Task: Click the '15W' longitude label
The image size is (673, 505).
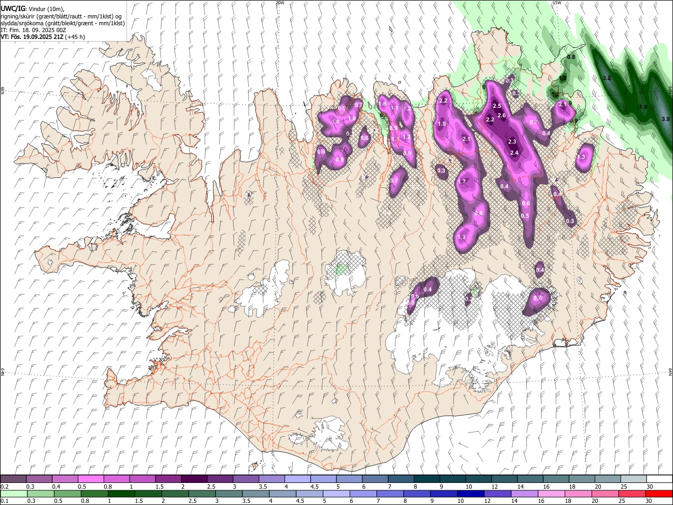Action: (557, 3)
